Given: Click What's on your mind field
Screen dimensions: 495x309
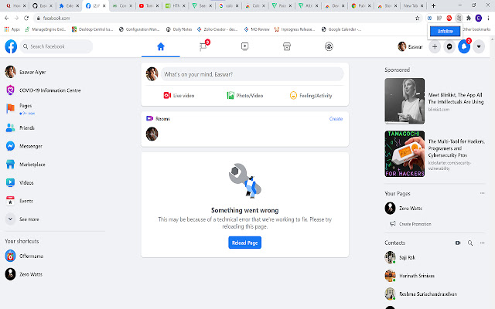Looking at the screenshot, I should (252, 74).
